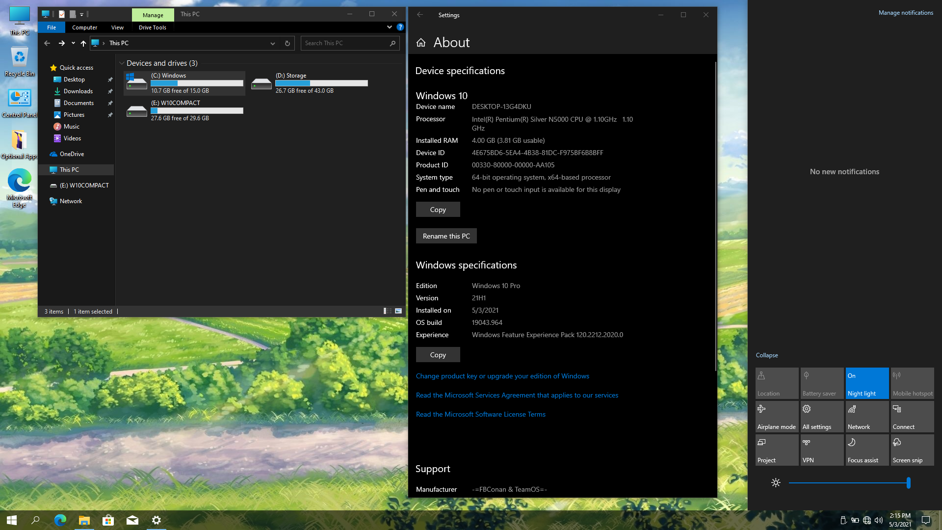Toggle Mobile hotspot quick action
This screenshot has width=942, height=530.
(912, 383)
